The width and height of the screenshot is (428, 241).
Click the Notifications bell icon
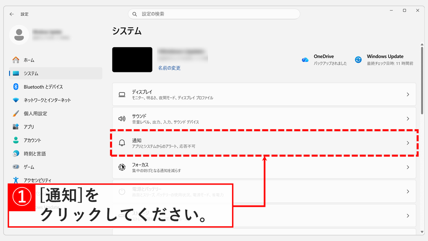coord(122,143)
